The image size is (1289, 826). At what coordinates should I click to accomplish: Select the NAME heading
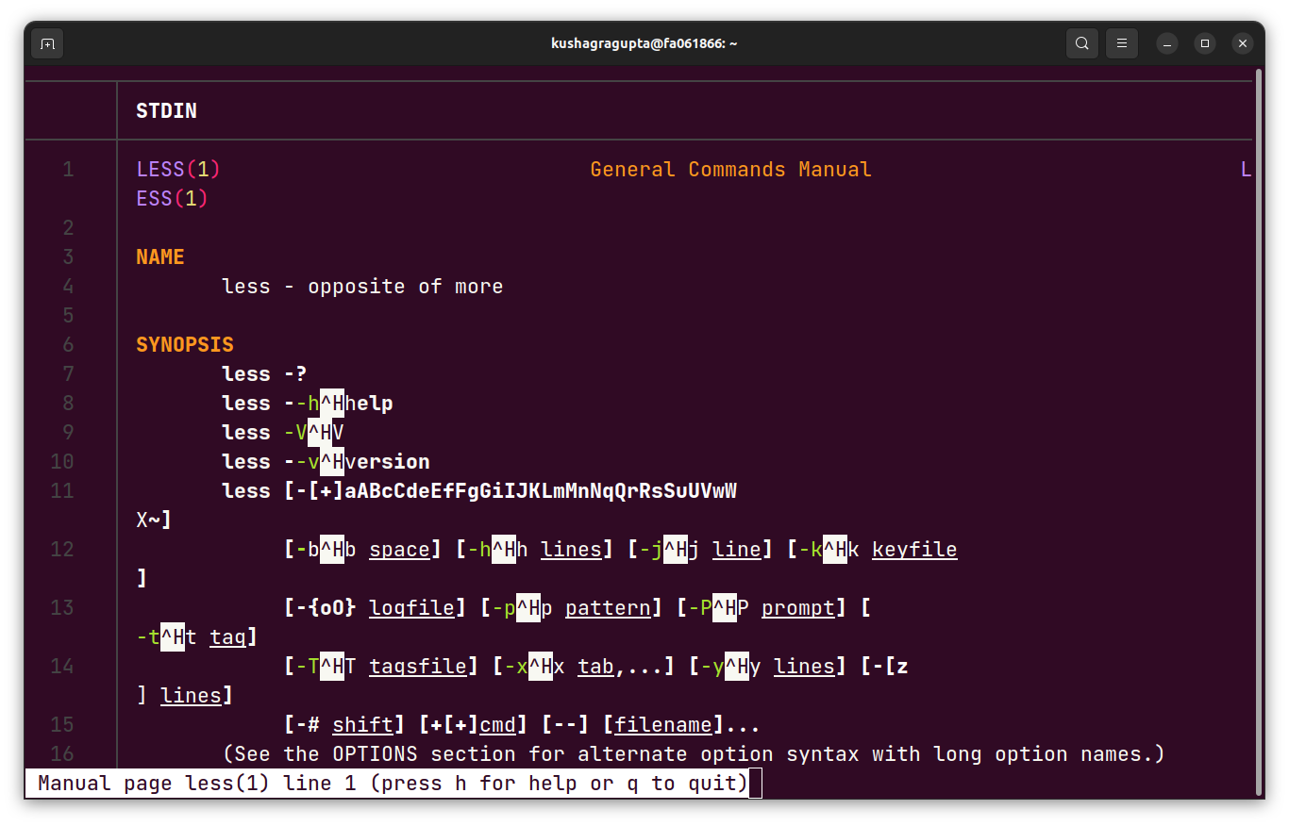point(160,256)
